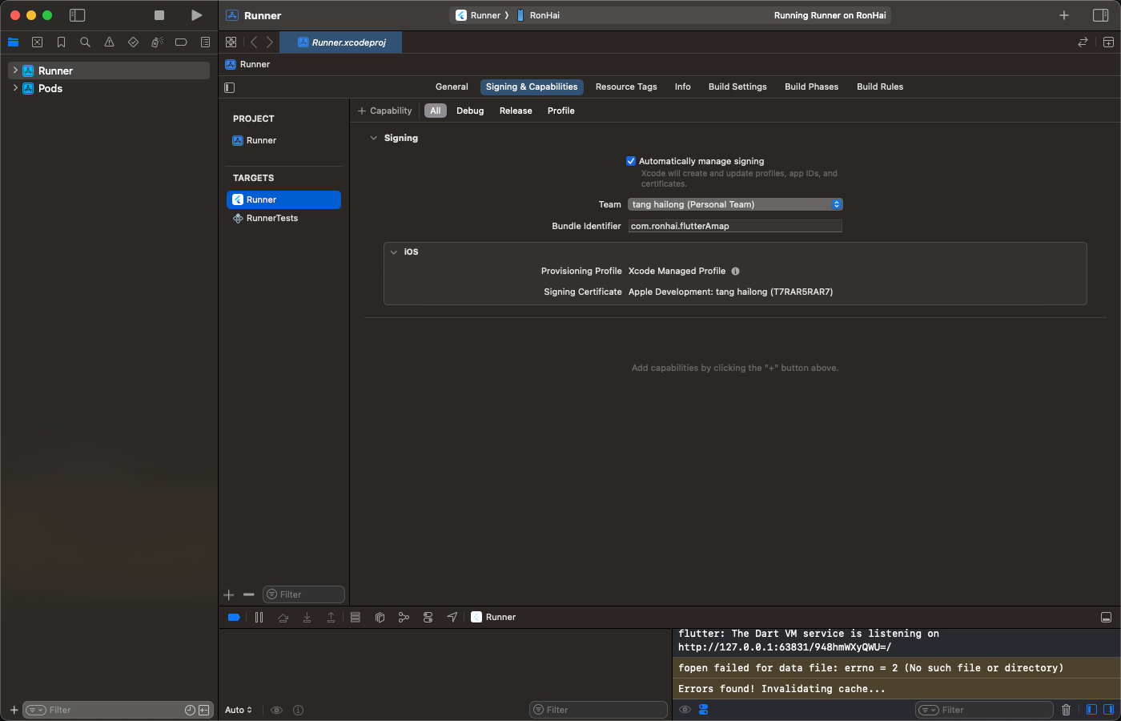
Task: Expand the Pods project in navigator
Action: [x=15, y=88]
